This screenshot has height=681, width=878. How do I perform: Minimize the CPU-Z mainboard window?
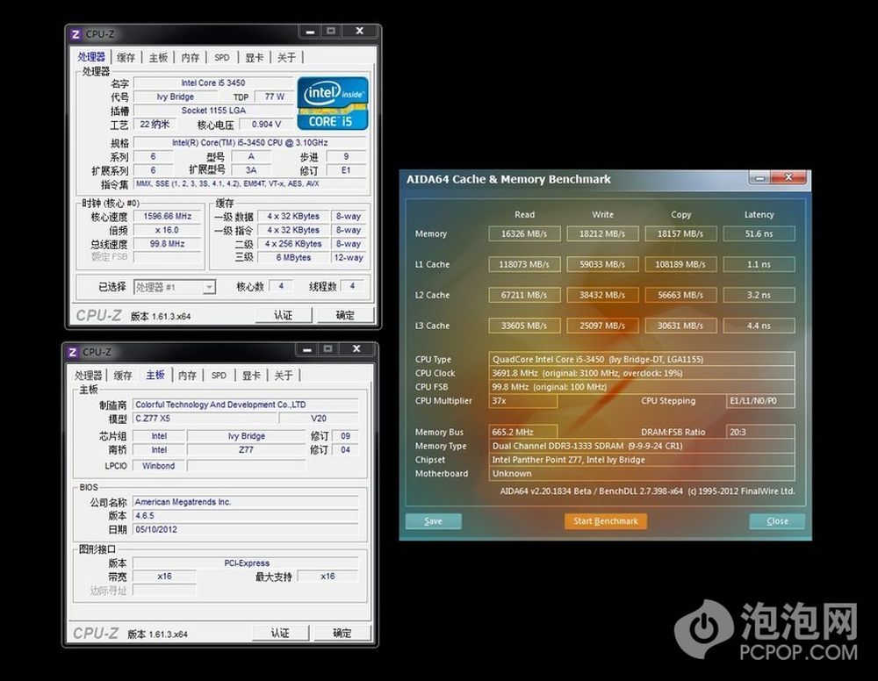pyautogui.click(x=301, y=349)
